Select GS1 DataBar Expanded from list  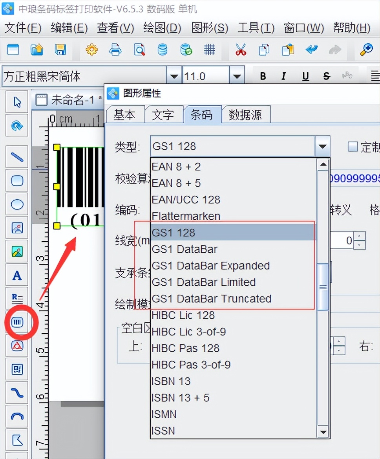tap(211, 266)
